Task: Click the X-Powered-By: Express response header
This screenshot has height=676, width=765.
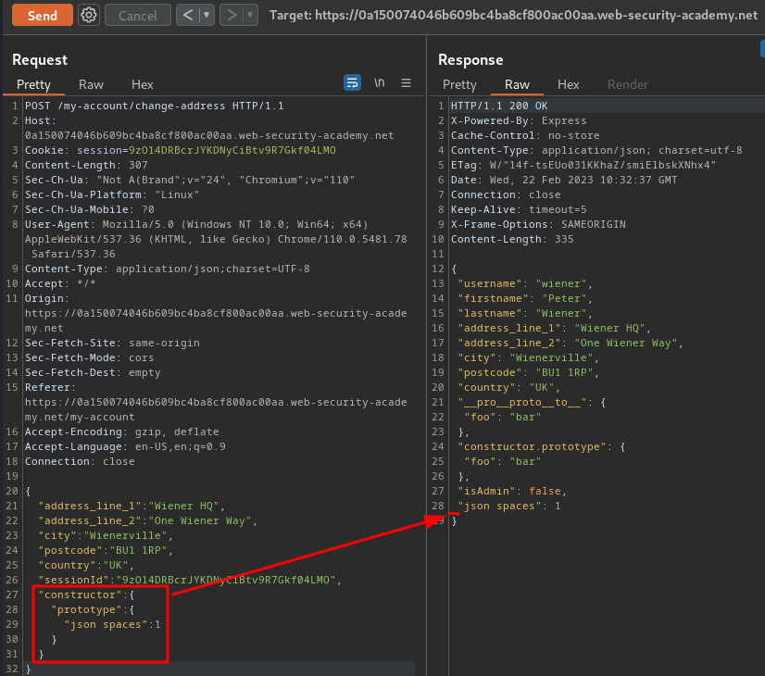Action: pyautogui.click(x=519, y=120)
